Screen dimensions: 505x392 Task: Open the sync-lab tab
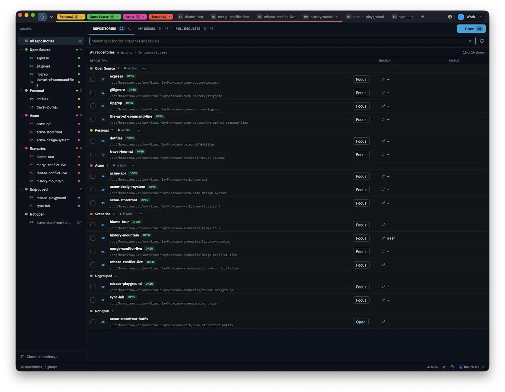click(402, 17)
